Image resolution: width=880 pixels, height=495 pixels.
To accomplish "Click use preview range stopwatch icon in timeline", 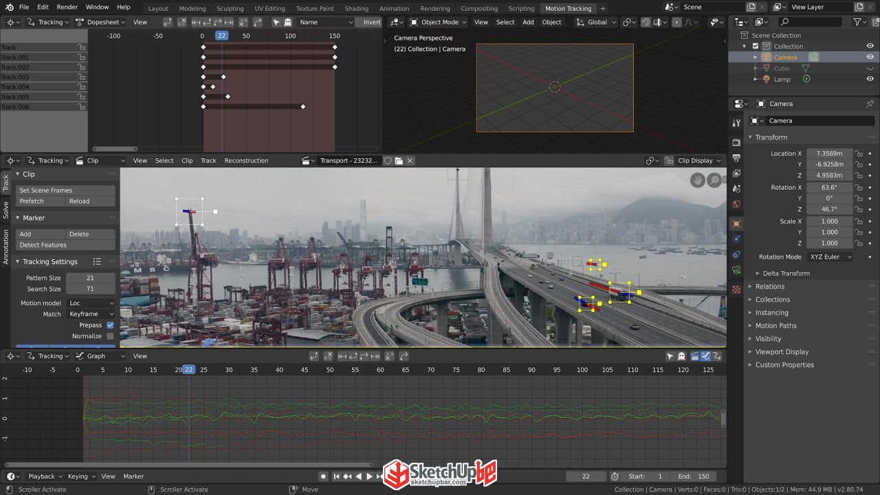I will (x=615, y=476).
